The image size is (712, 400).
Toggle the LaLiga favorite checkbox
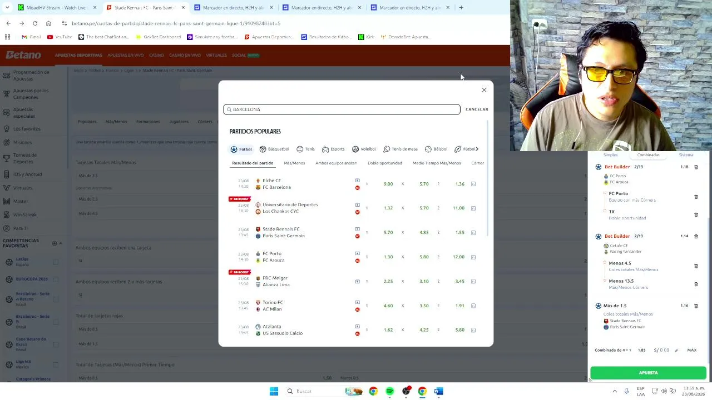coord(56,262)
